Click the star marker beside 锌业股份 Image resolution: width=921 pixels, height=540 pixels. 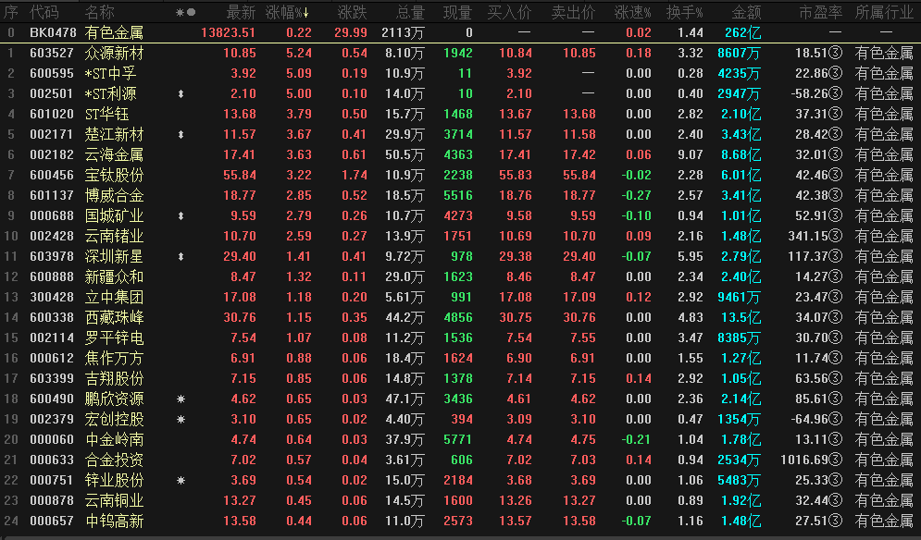click(x=180, y=480)
